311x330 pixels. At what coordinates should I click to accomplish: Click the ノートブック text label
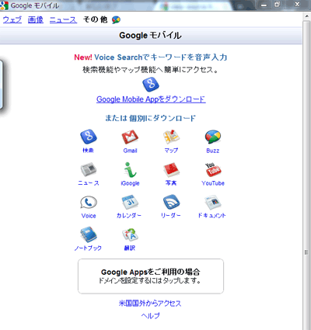click(88, 248)
